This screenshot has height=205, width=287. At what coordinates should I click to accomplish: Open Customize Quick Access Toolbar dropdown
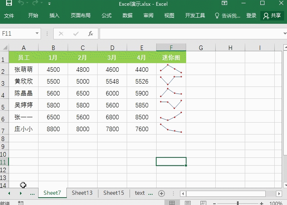pos(50,4)
